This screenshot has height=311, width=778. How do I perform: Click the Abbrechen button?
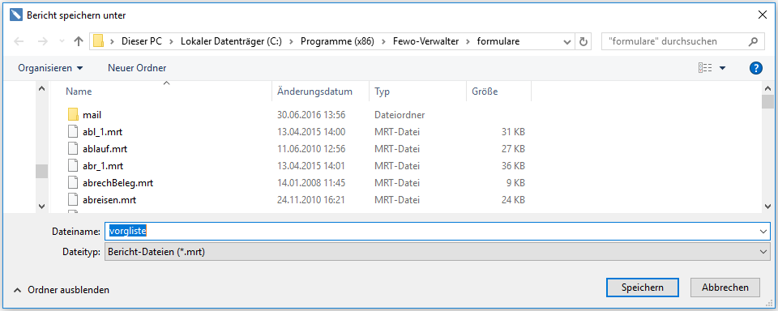pos(725,288)
